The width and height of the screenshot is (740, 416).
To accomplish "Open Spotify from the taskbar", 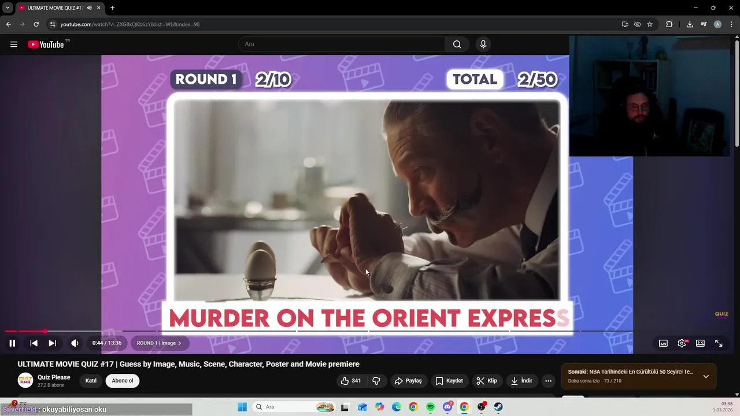I will [430, 407].
